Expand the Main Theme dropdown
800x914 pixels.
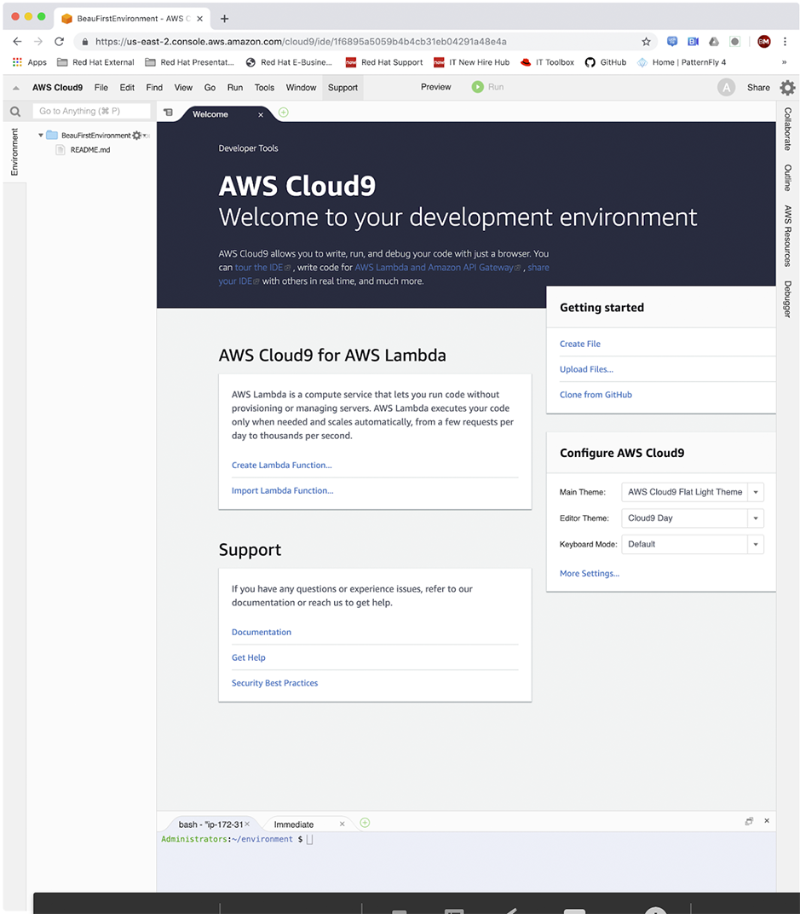coord(757,492)
